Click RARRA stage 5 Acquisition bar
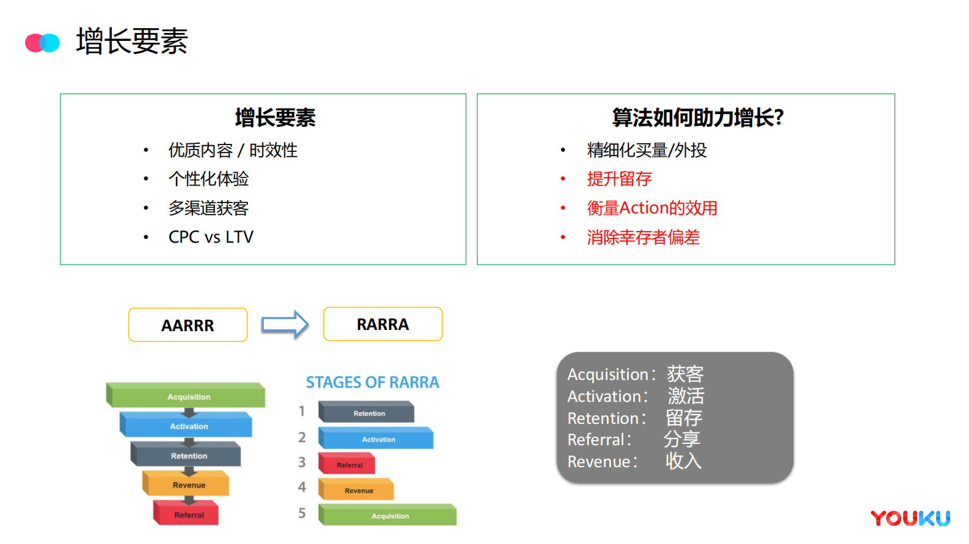Viewport: 969px width, 544px height. [x=387, y=515]
